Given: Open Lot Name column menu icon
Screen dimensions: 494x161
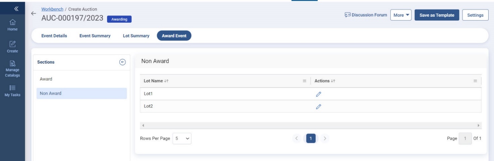Looking at the screenshot, I should (x=304, y=81).
